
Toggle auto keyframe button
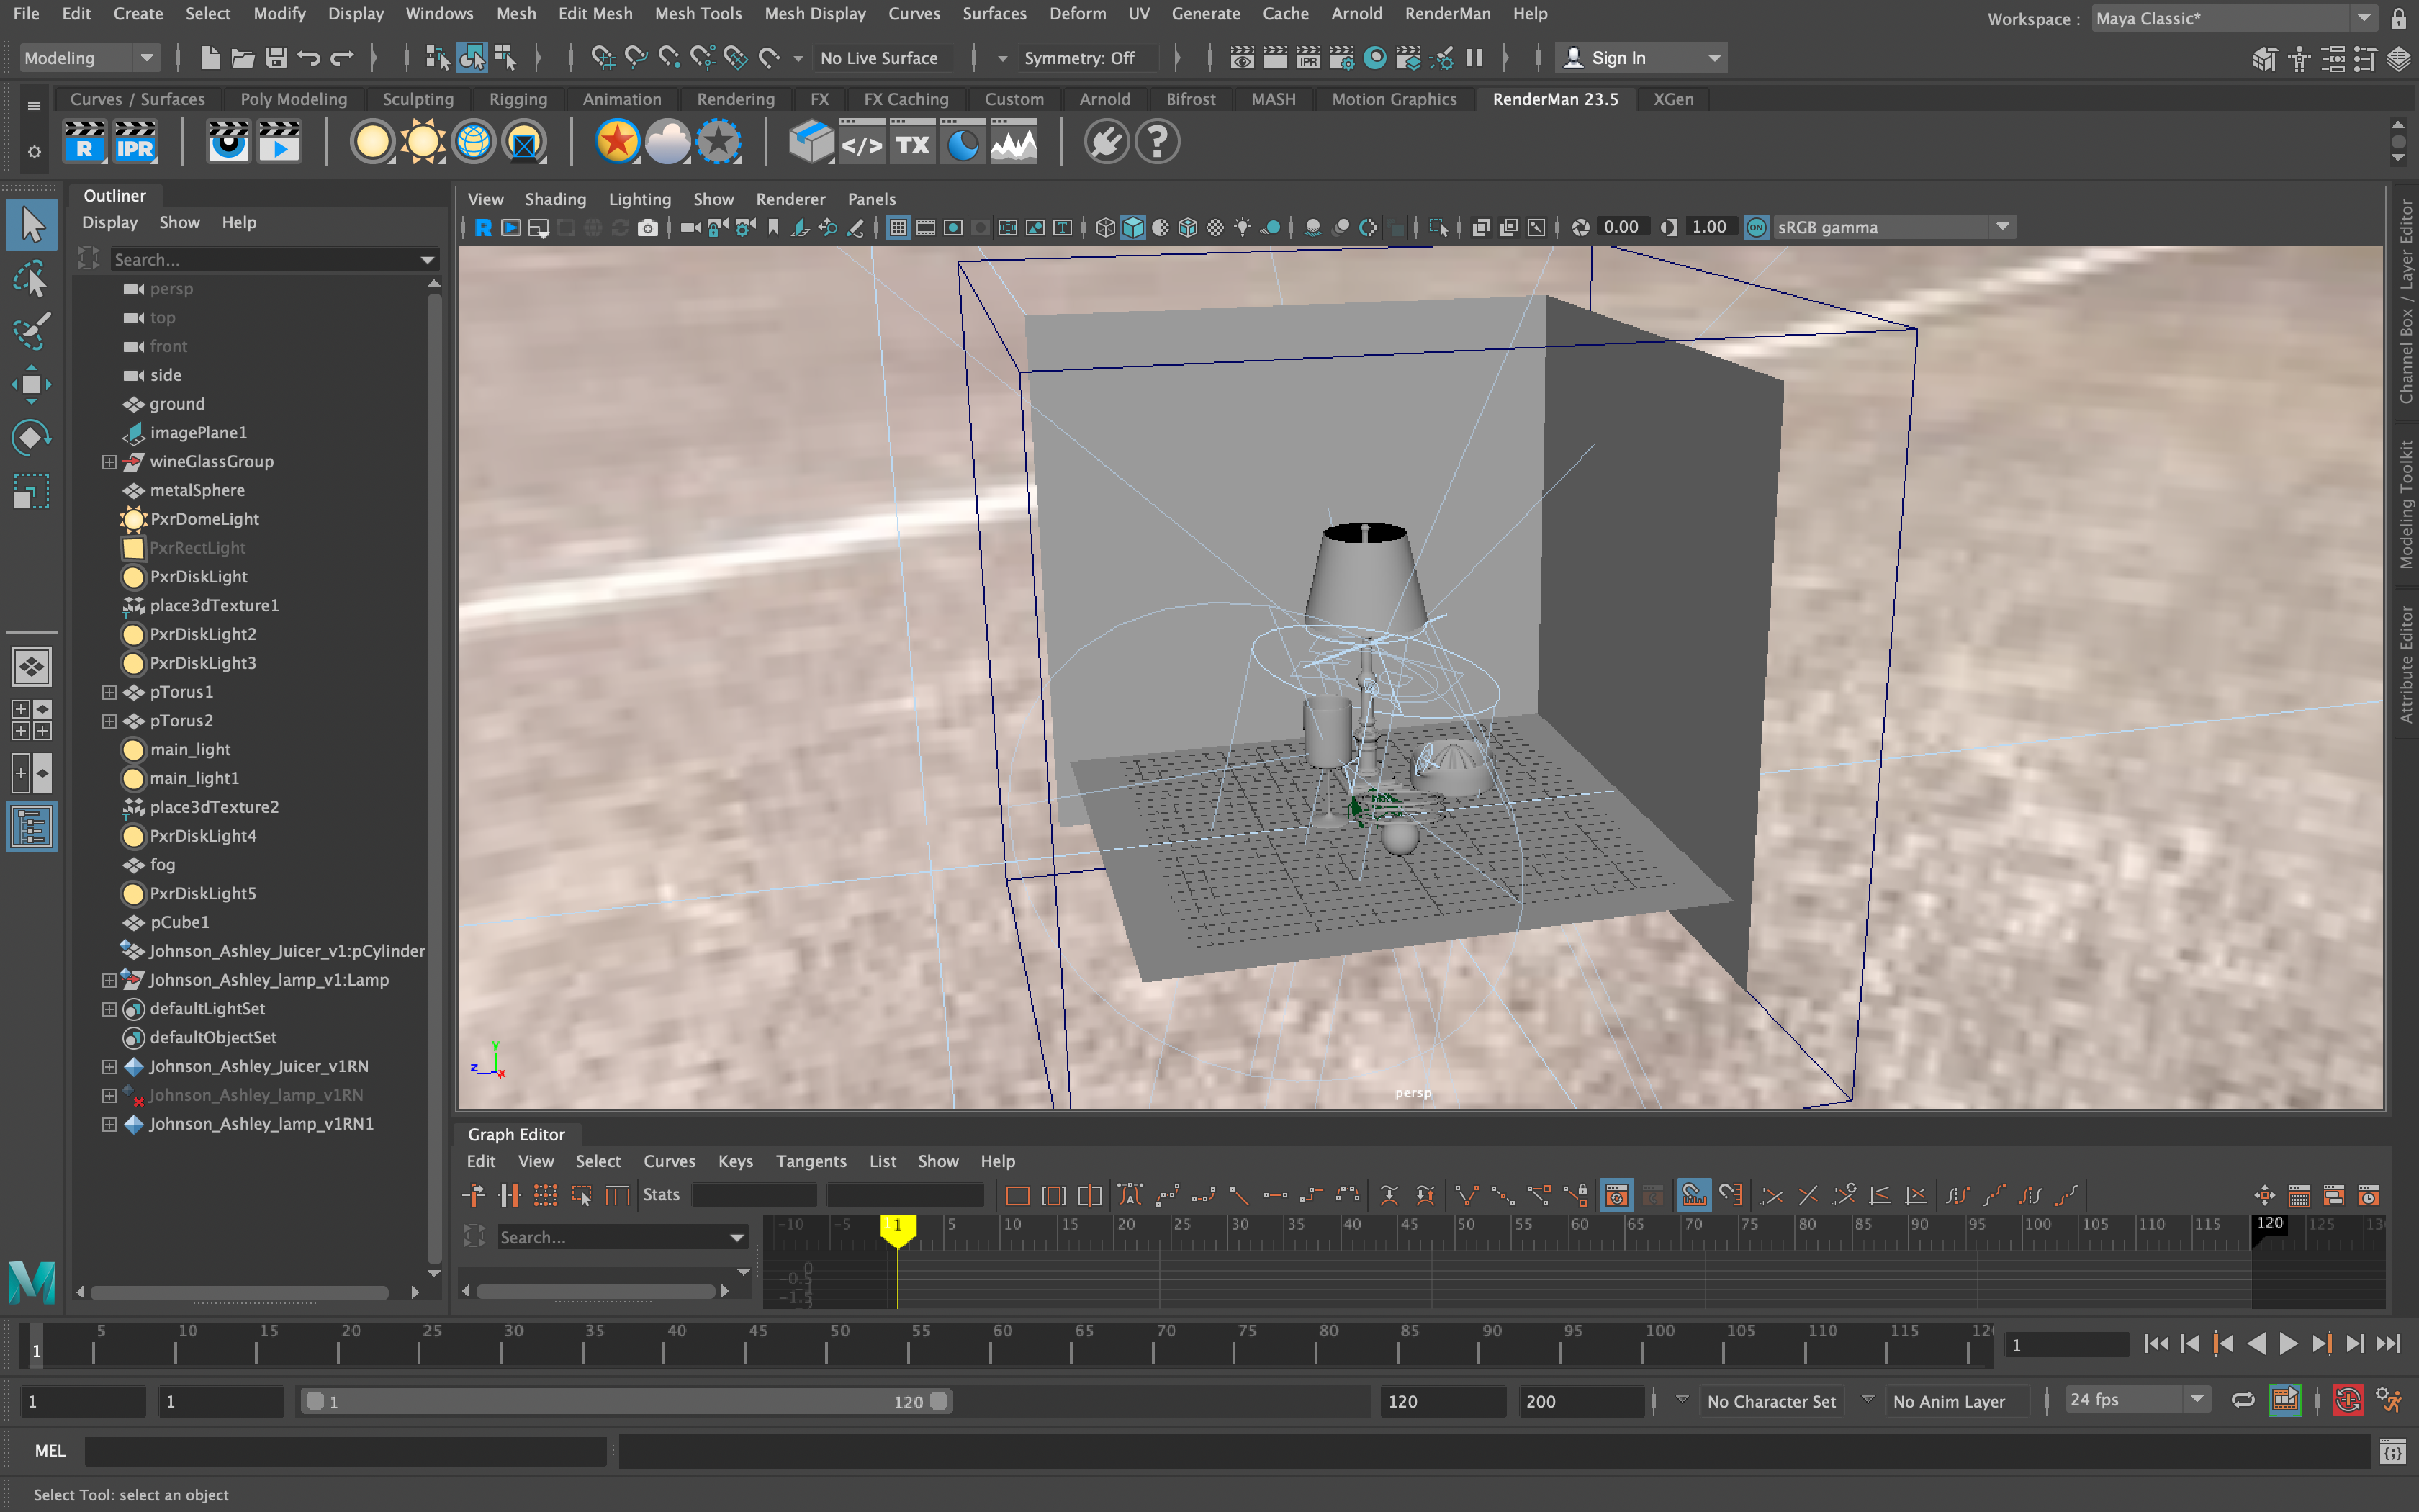pos(2347,1400)
